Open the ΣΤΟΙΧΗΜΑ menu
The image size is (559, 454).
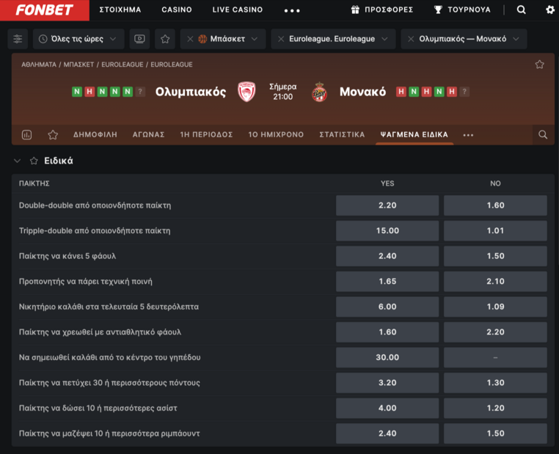pyautogui.click(x=120, y=10)
